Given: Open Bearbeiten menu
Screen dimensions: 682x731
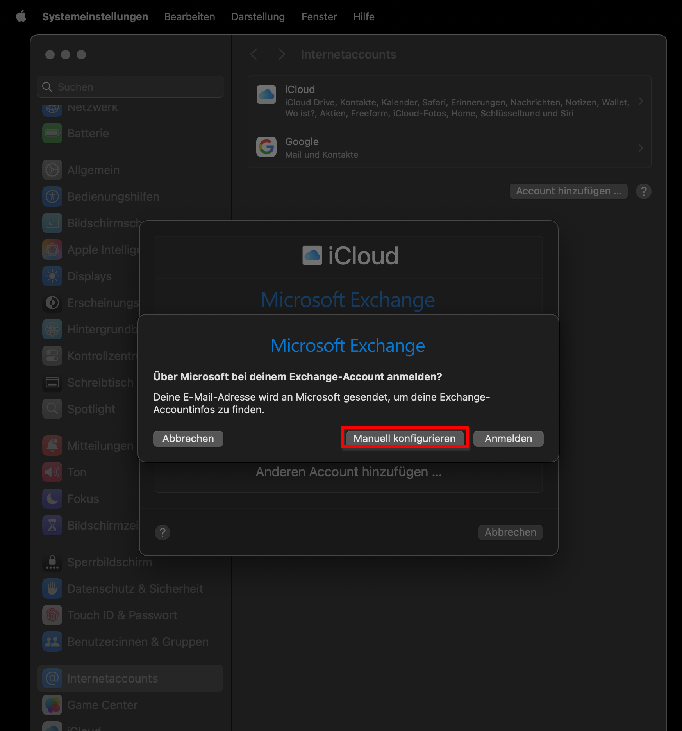Looking at the screenshot, I should pyautogui.click(x=189, y=16).
